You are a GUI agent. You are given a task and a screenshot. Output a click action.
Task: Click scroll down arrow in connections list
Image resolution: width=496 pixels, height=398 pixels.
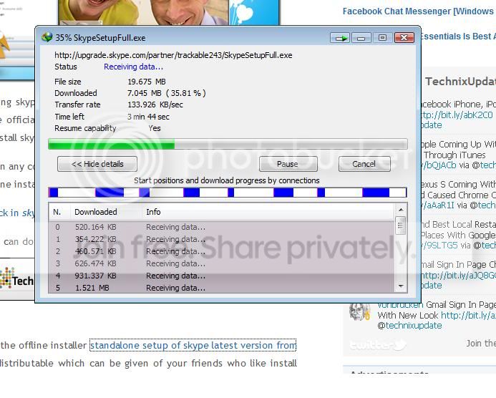[401, 286]
